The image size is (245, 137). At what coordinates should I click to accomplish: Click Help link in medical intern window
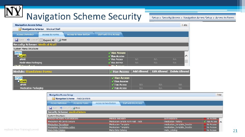pos(219,95)
